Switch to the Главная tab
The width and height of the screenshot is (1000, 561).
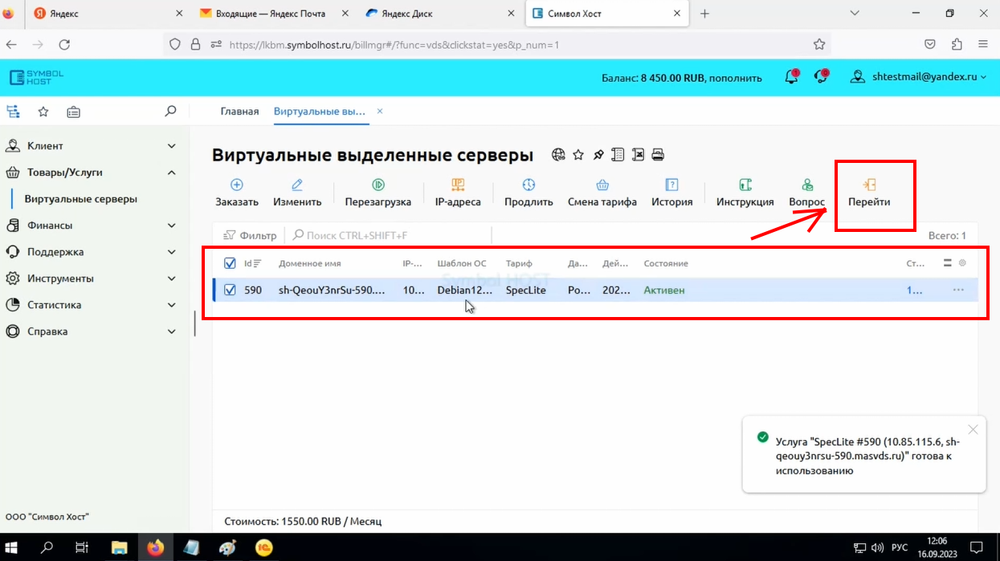(239, 112)
